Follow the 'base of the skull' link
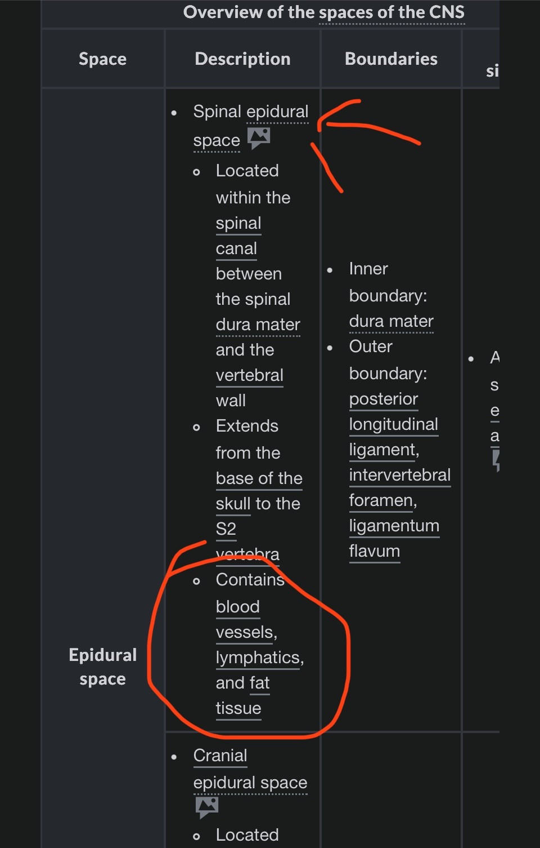This screenshot has height=848, width=540. (x=259, y=491)
